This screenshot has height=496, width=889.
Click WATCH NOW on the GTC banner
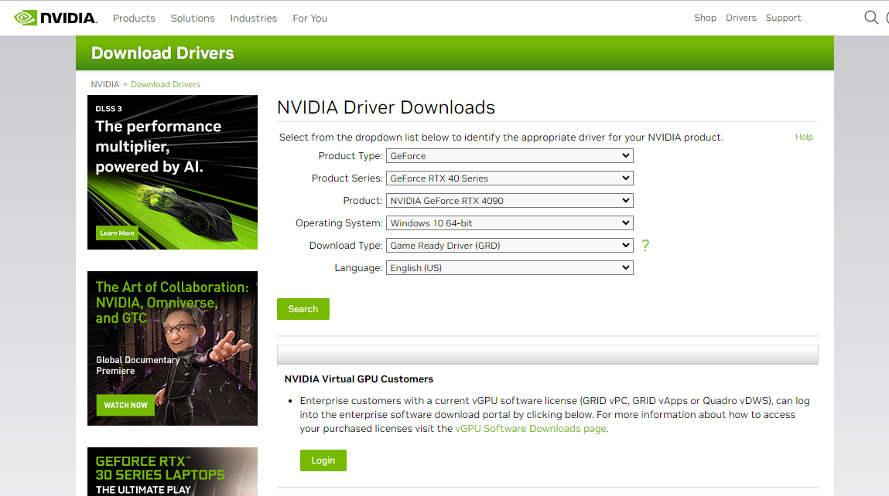click(x=125, y=406)
